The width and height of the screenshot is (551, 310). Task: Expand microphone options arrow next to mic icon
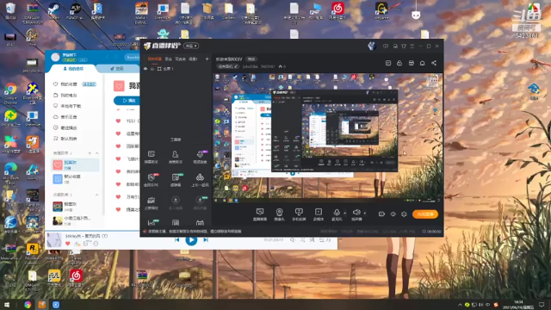point(344,213)
